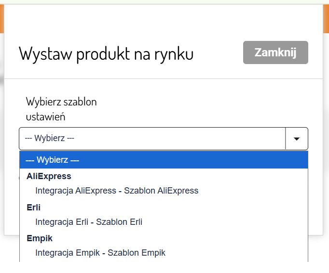Click the 'Wybierz szablon ustawień' label
The height and width of the screenshot is (273, 329).
click(x=61, y=109)
